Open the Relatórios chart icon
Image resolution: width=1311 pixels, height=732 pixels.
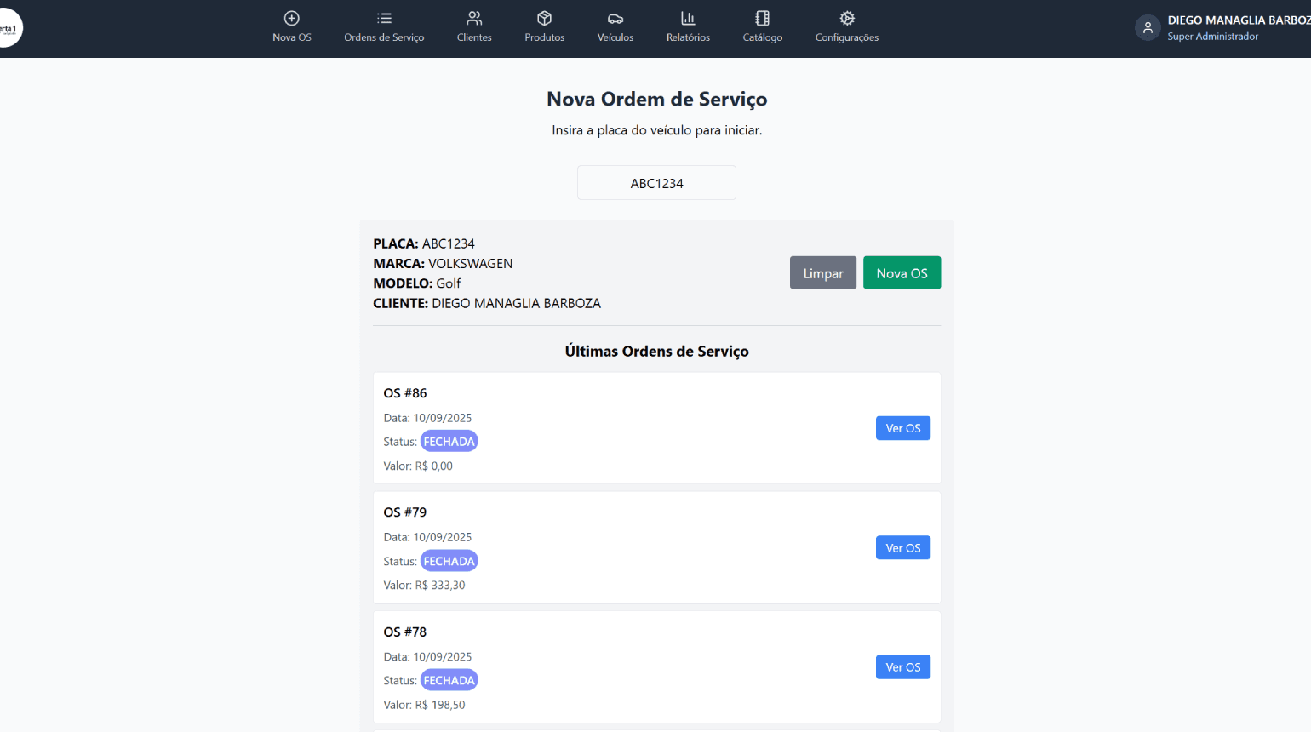[x=688, y=19]
